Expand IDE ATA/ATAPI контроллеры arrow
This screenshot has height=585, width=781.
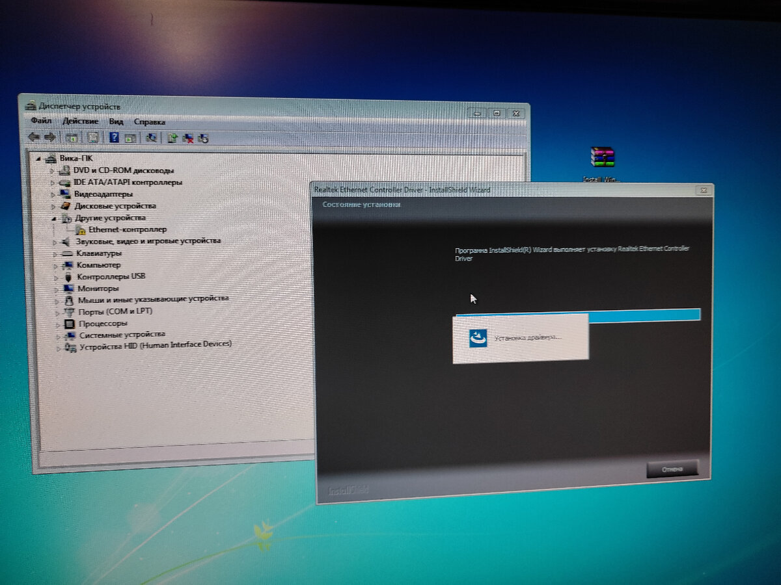(x=53, y=183)
